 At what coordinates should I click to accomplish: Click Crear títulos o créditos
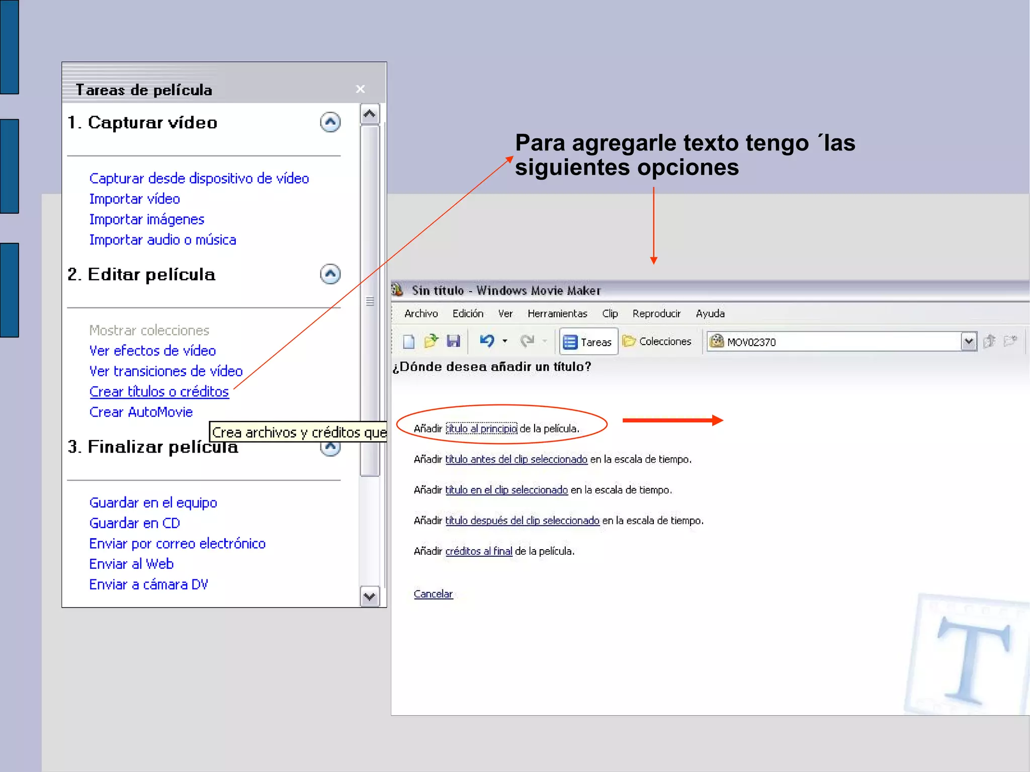(159, 392)
